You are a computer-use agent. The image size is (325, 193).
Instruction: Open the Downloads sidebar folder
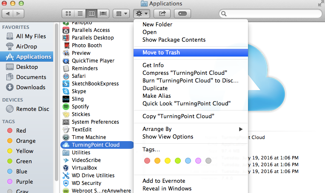(26, 87)
